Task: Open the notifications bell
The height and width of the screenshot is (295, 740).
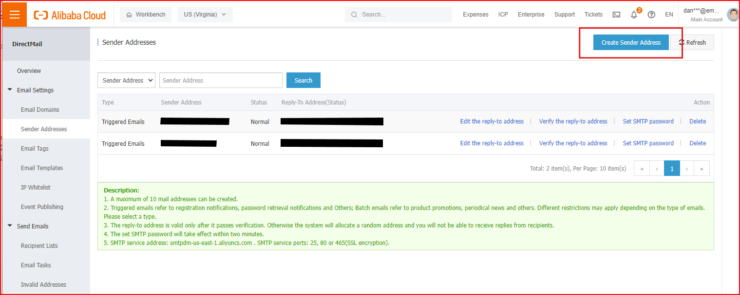Action: point(634,15)
